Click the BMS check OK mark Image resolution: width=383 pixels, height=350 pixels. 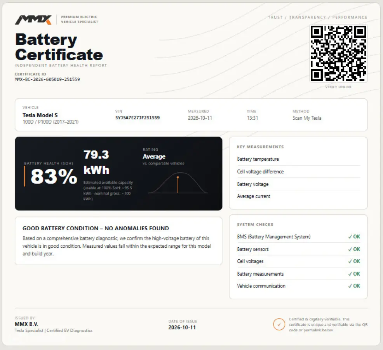click(x=354, y=236)
